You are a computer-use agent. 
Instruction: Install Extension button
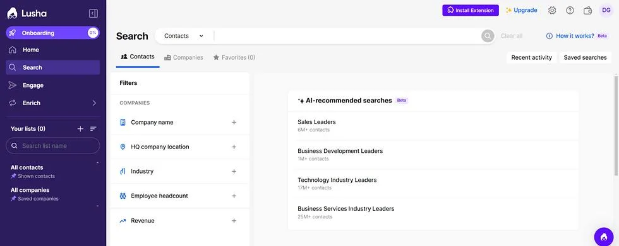point(471,10)
